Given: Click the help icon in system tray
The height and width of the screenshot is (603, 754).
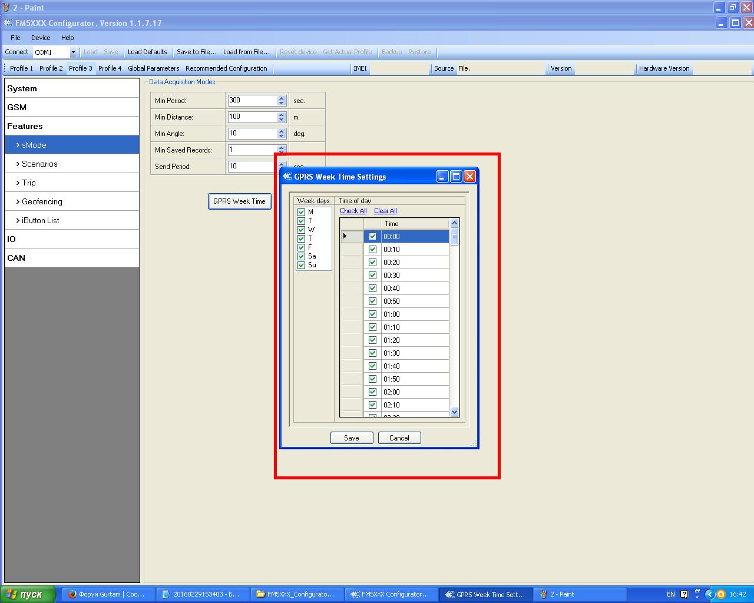Looking at the screenshot, I should tap(684, 594).
